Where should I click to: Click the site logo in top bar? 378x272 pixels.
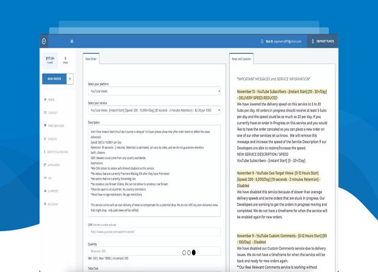coord(43,41)
